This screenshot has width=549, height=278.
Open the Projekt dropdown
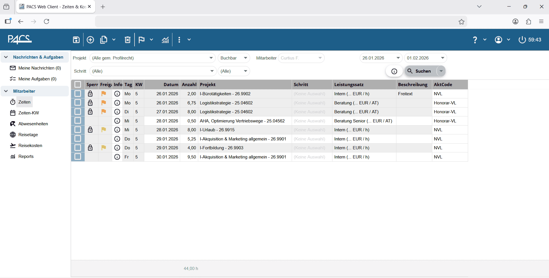click(x=152, y=58)
